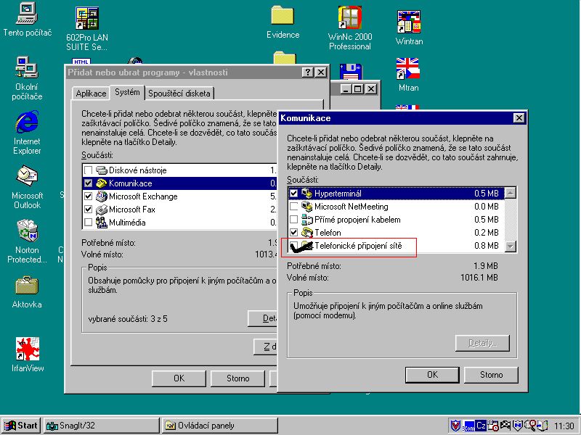Select the Wintran desktop shortcut
The image size is (581, 435).
(409, 22)
